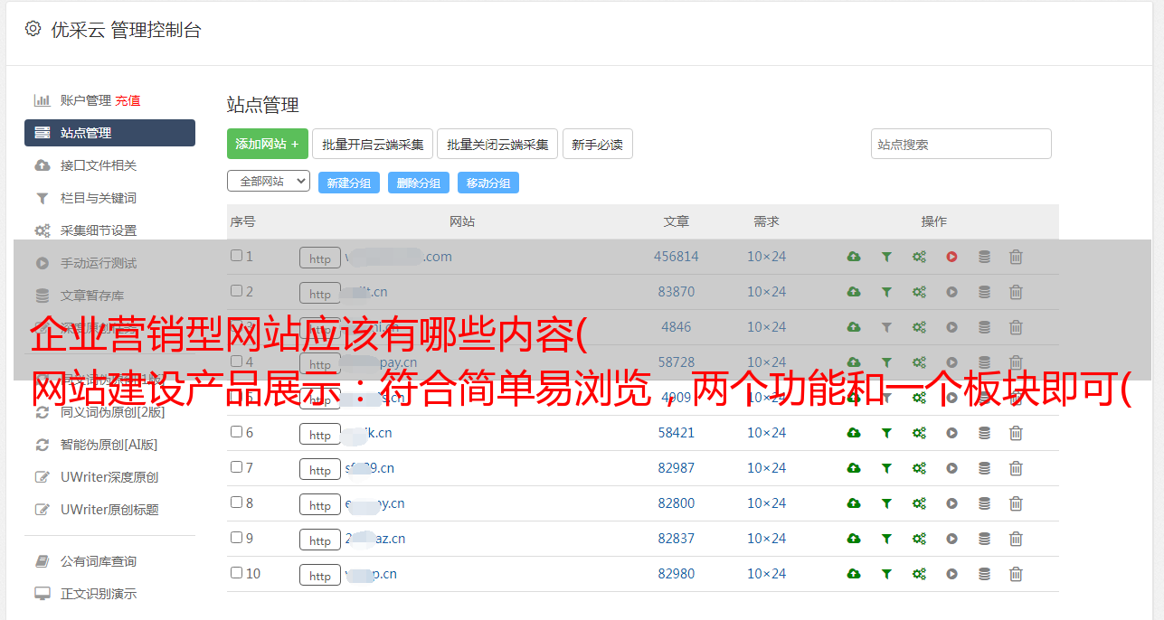Screen dimensions: 1164x620
Task: Open 公有词库查询 from the sidebar
Action: pyautogui.click(x=98, y=561)
